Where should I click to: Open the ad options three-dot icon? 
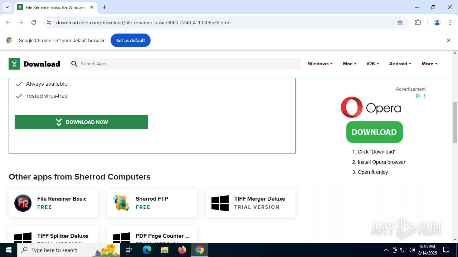pyautogui.click(x=424, y=96)
